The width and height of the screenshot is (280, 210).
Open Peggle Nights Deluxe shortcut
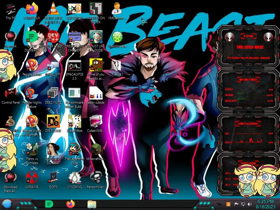32,98
